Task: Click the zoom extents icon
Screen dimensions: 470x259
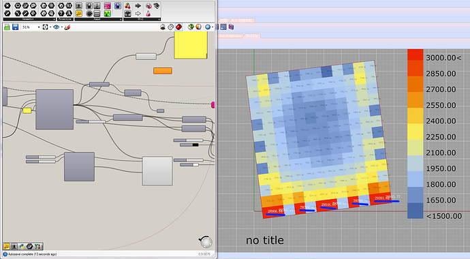Action: (x=45, y=27)
